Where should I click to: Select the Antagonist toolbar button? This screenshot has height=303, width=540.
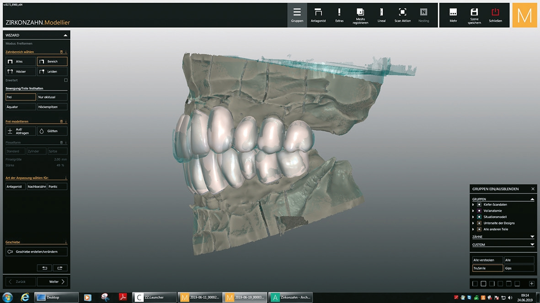point(318,15)
